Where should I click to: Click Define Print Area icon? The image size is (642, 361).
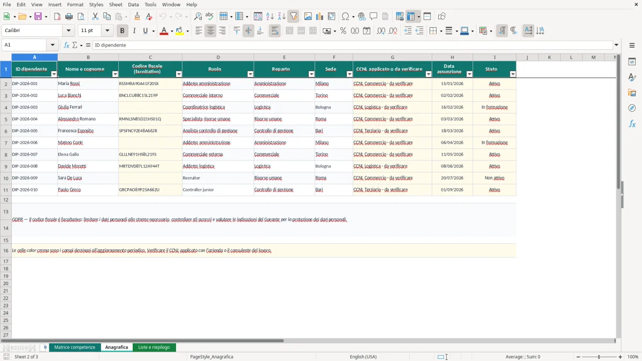pos(400,17)
